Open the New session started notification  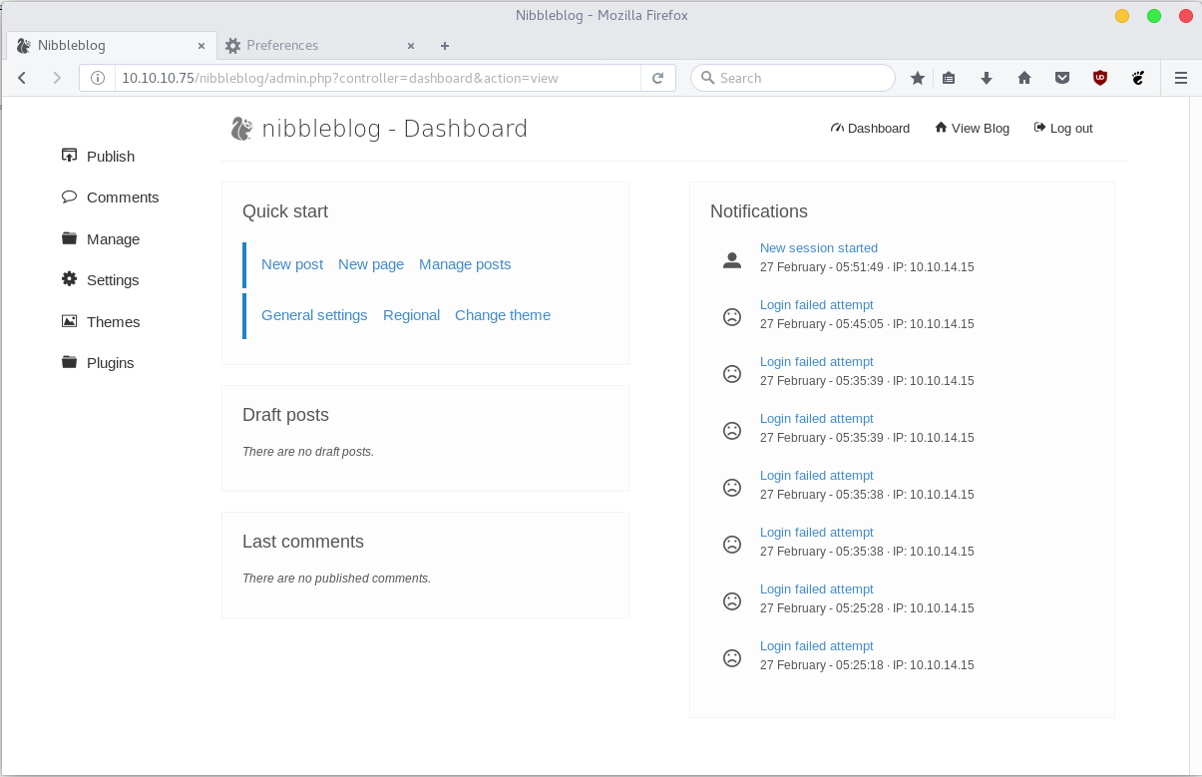coord(819,248)
